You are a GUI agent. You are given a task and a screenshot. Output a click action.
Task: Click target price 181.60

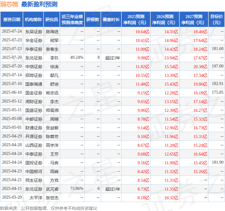point(218,49)
